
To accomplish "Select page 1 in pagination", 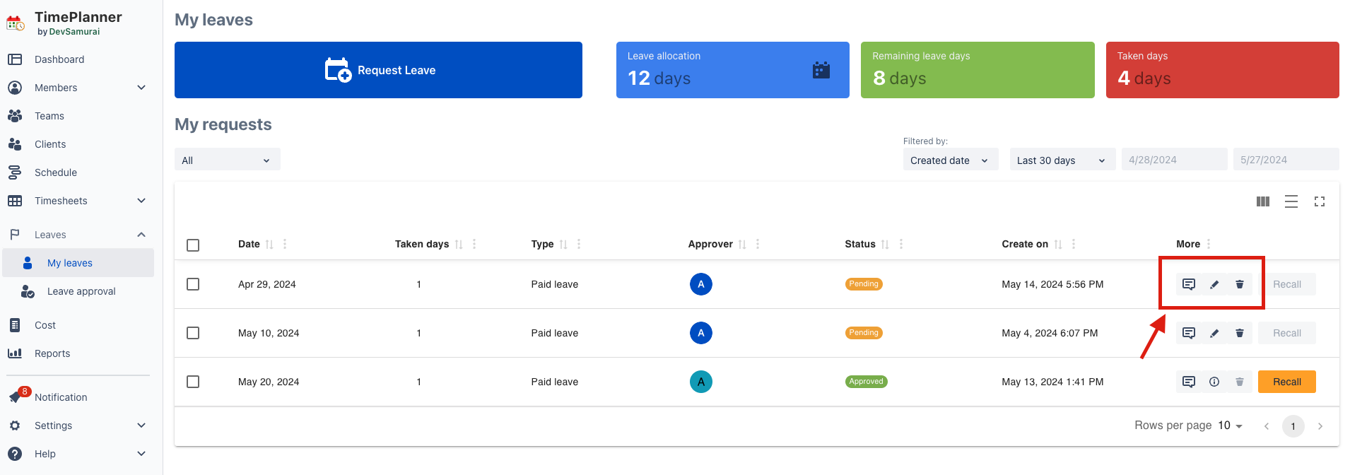I will point(1293,426).
